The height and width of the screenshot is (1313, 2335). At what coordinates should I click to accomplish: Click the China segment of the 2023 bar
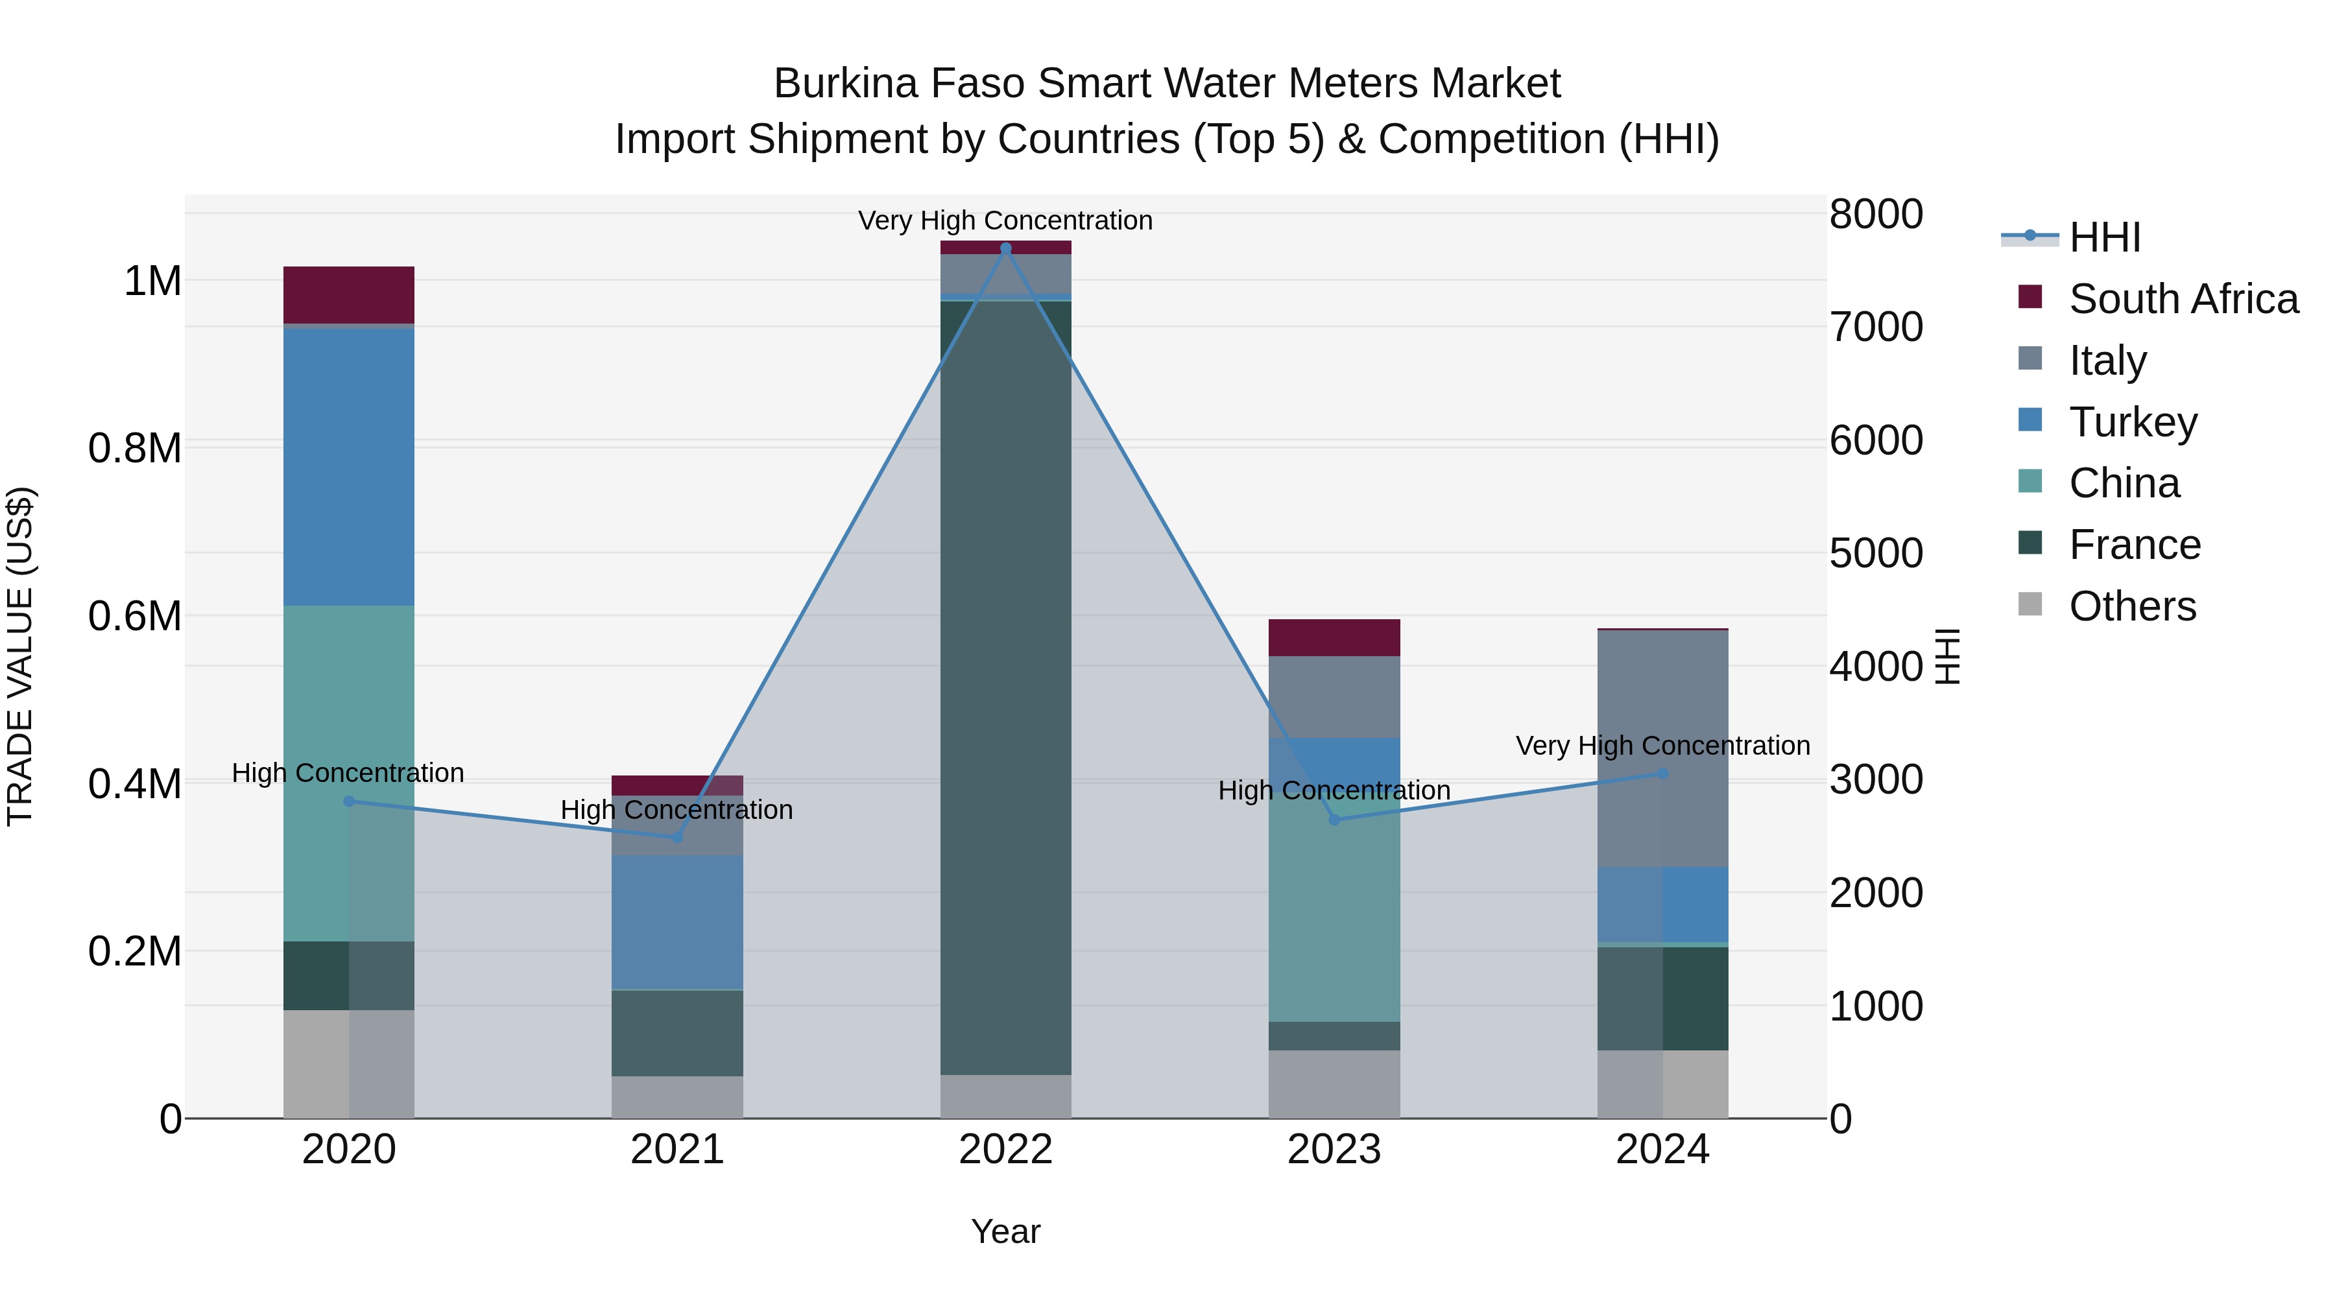point(1334,906)
